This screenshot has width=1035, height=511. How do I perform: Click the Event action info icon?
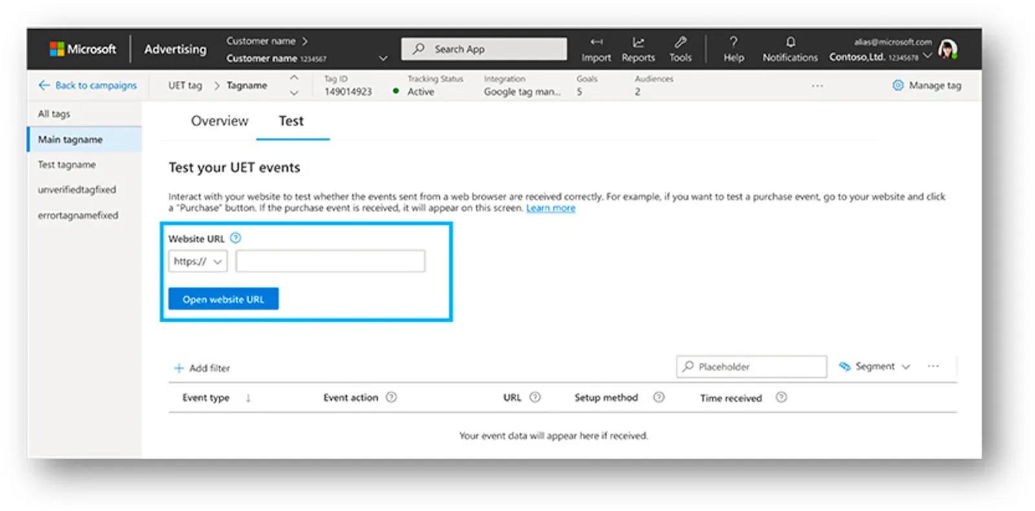[x=391, y=397]
